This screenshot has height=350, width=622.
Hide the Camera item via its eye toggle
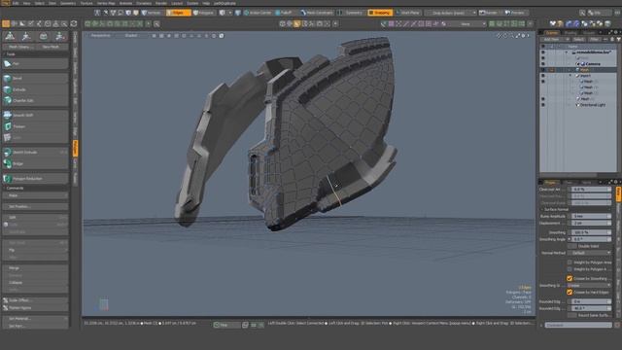(x=543, y=64)
